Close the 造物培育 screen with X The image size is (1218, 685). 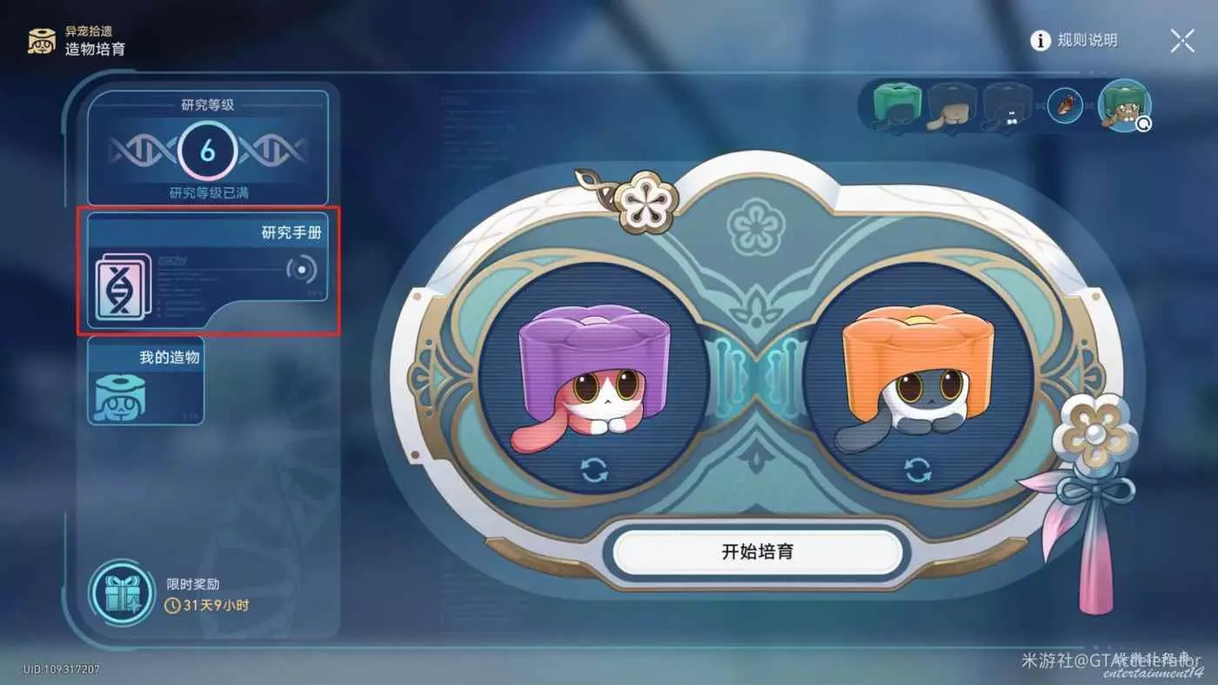[1182, 41]
